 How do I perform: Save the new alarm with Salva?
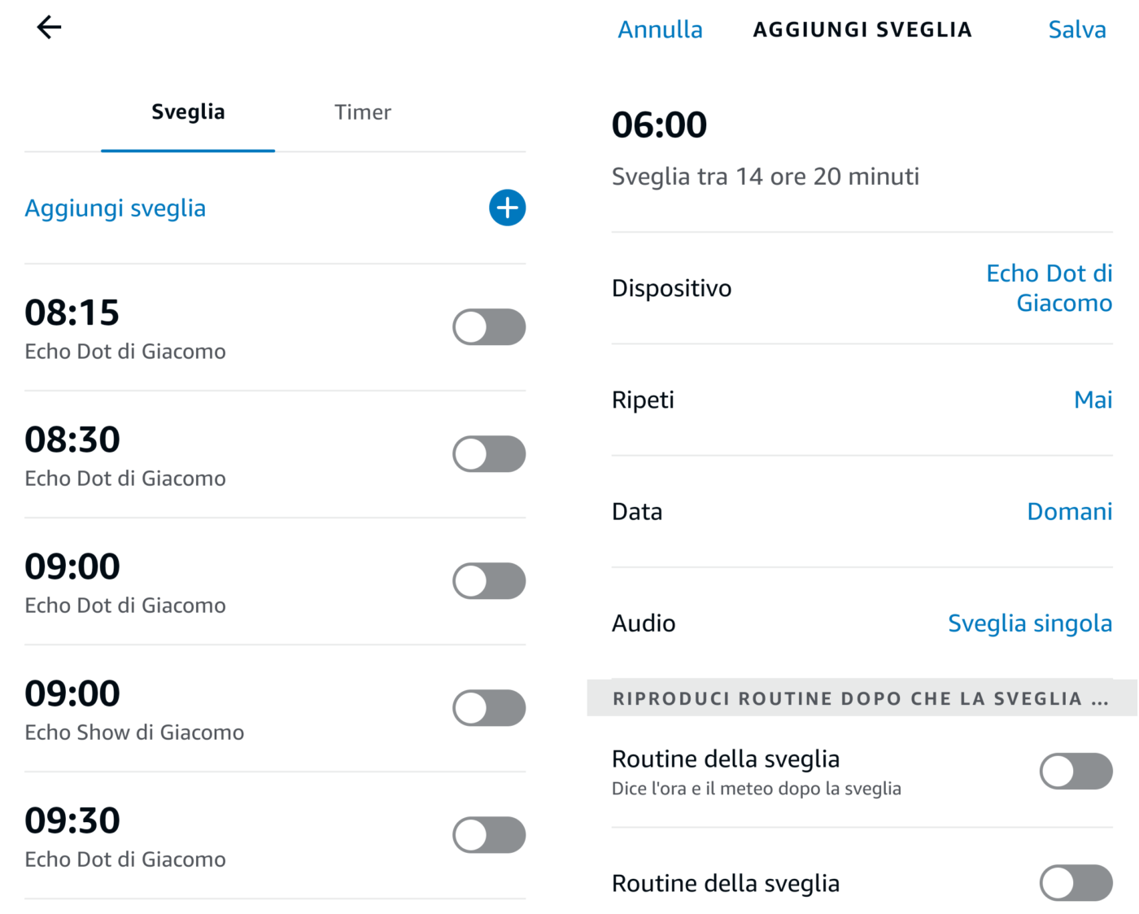pyautogui.click(x=1076, y=30)
